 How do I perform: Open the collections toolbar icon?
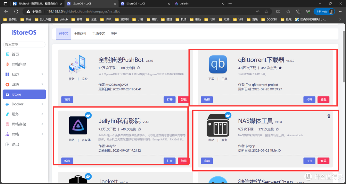click(298, 12)
